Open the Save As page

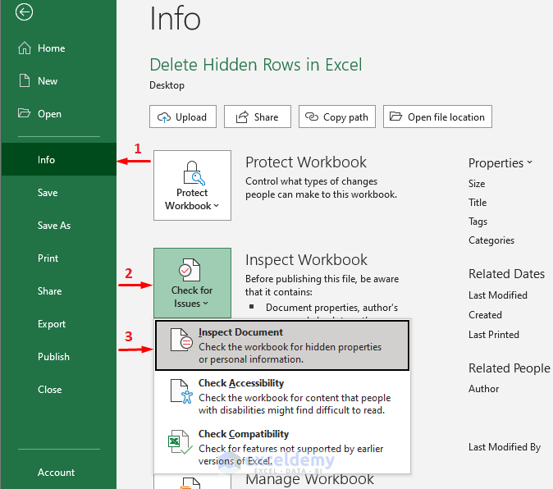click(x=58, y=226)
